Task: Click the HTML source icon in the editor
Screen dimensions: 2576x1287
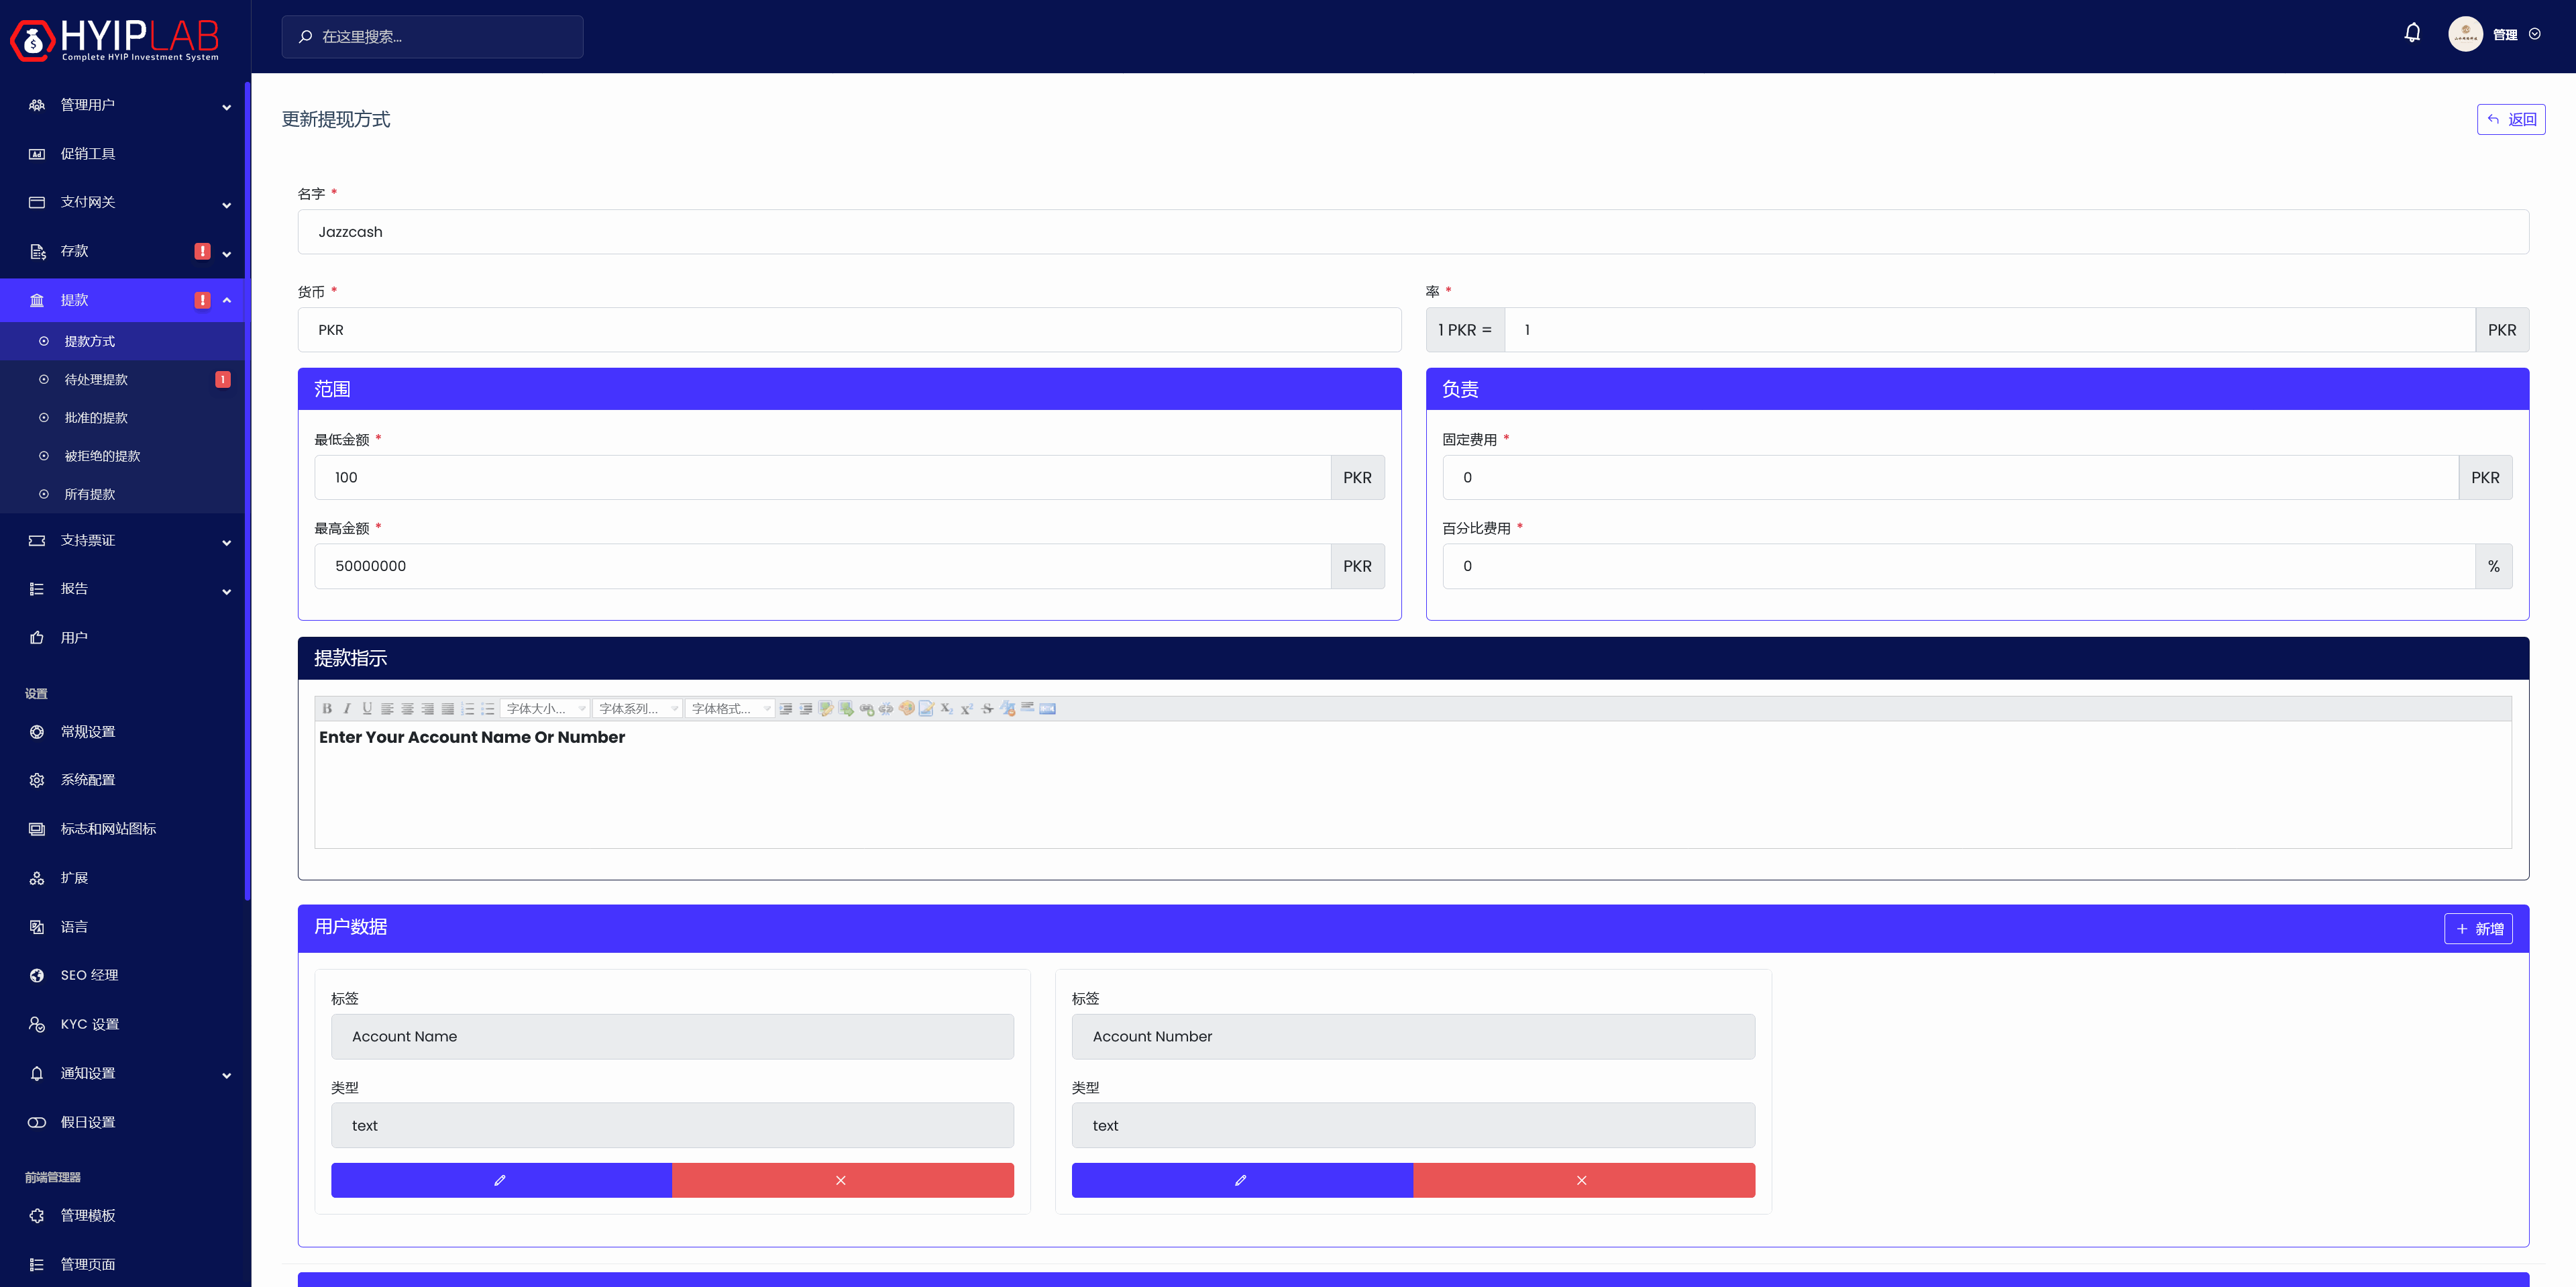Action: coord(1048,709)
